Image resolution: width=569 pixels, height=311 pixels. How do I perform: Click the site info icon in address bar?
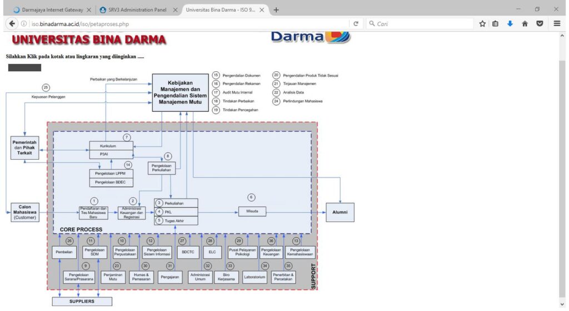[x=23, y=23]
